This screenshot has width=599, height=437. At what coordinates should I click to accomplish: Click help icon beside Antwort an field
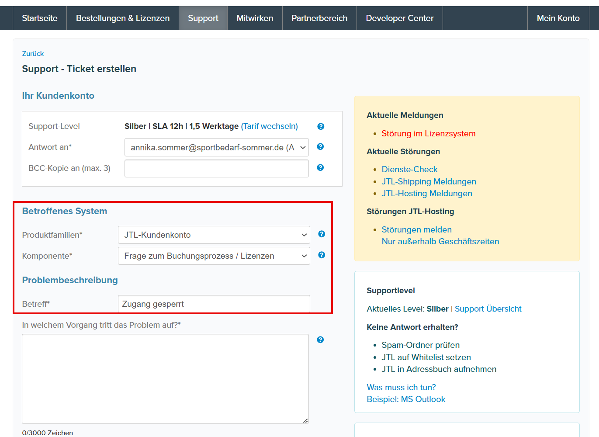[320, 147]
